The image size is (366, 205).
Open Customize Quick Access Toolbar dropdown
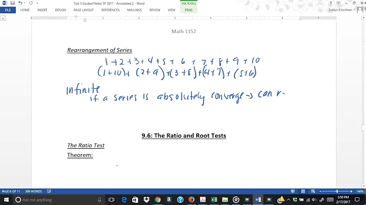(x=37, y=3)
